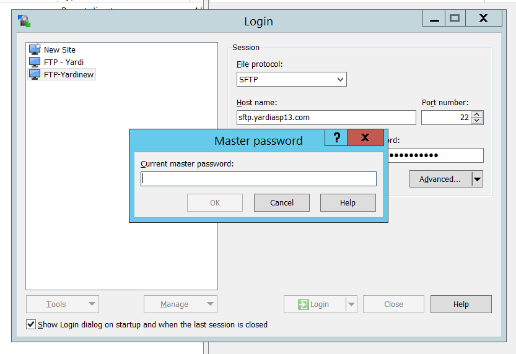Open the File protocol dropdown
The width and height of the screenshot is (516, 354).
[x=340, y=79]
